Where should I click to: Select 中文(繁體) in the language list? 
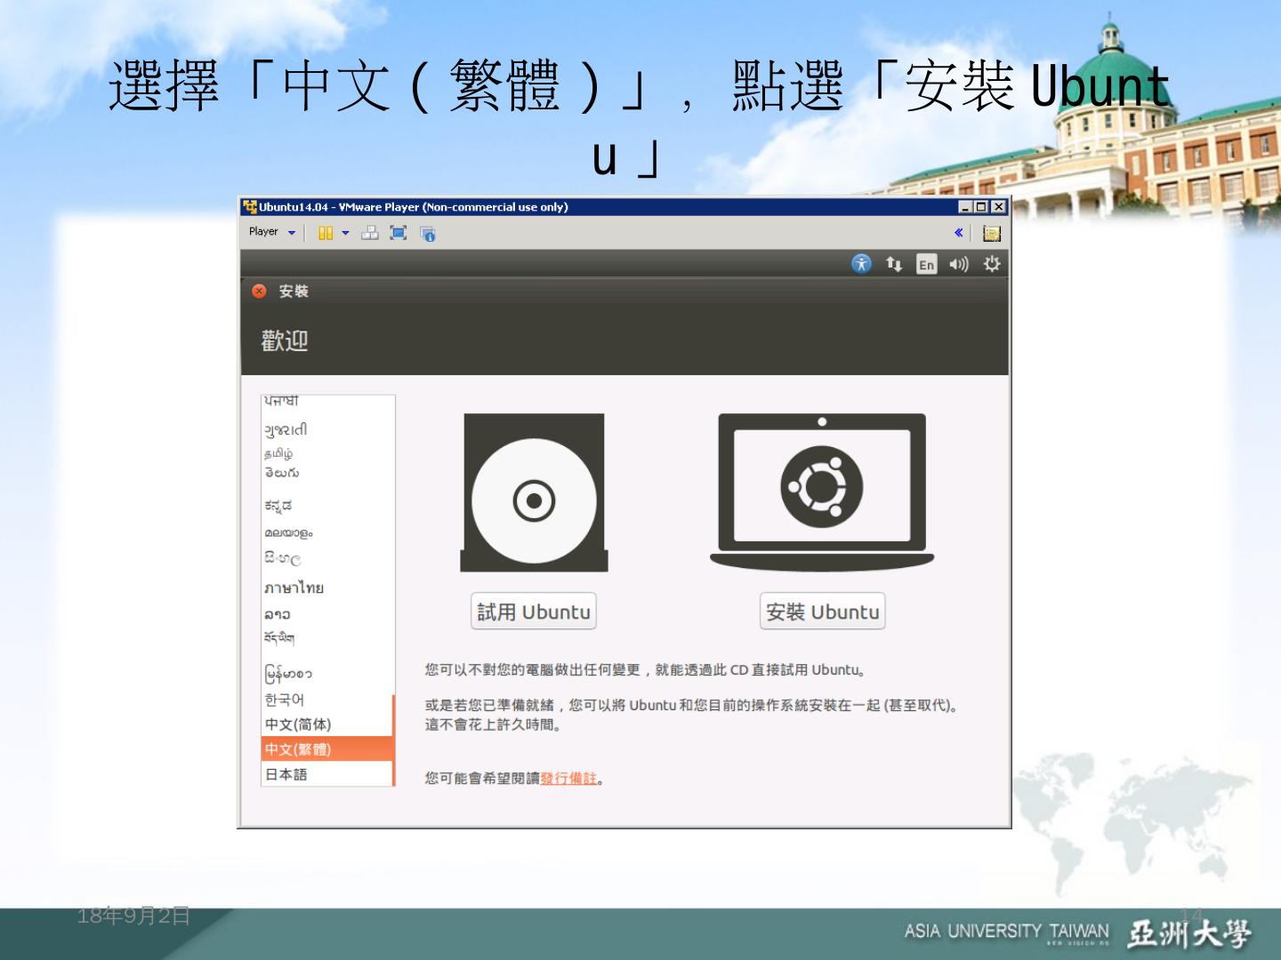[x=327, y=749]
